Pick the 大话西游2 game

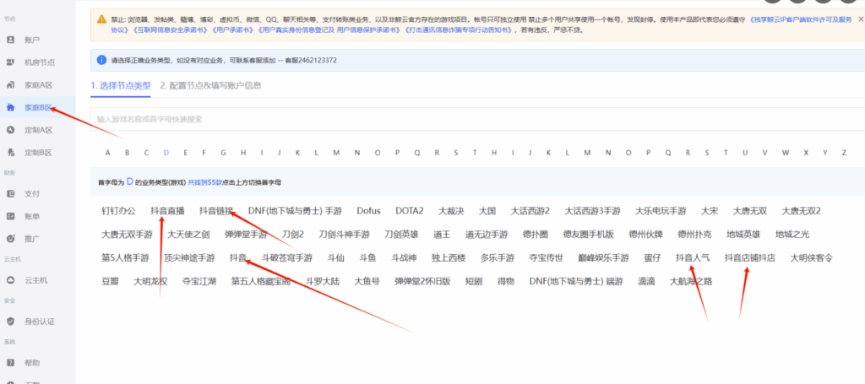click(530, 211)
